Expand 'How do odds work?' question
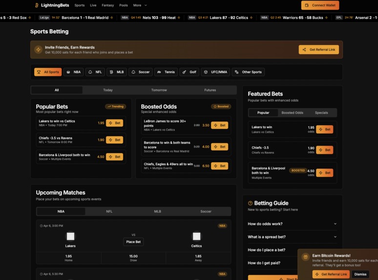 tap(292, 224)
